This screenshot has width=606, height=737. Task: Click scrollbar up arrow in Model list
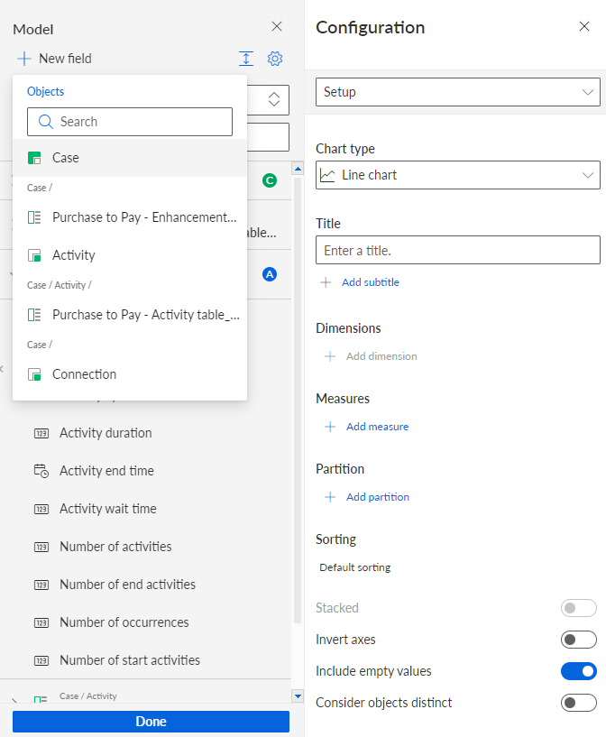298,169
